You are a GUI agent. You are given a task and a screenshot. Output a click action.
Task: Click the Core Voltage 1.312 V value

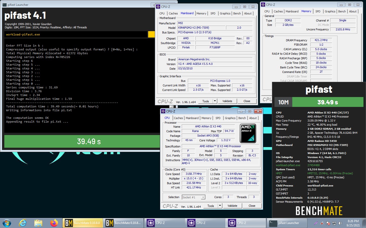pyautogui.click(x=226, y=140)
